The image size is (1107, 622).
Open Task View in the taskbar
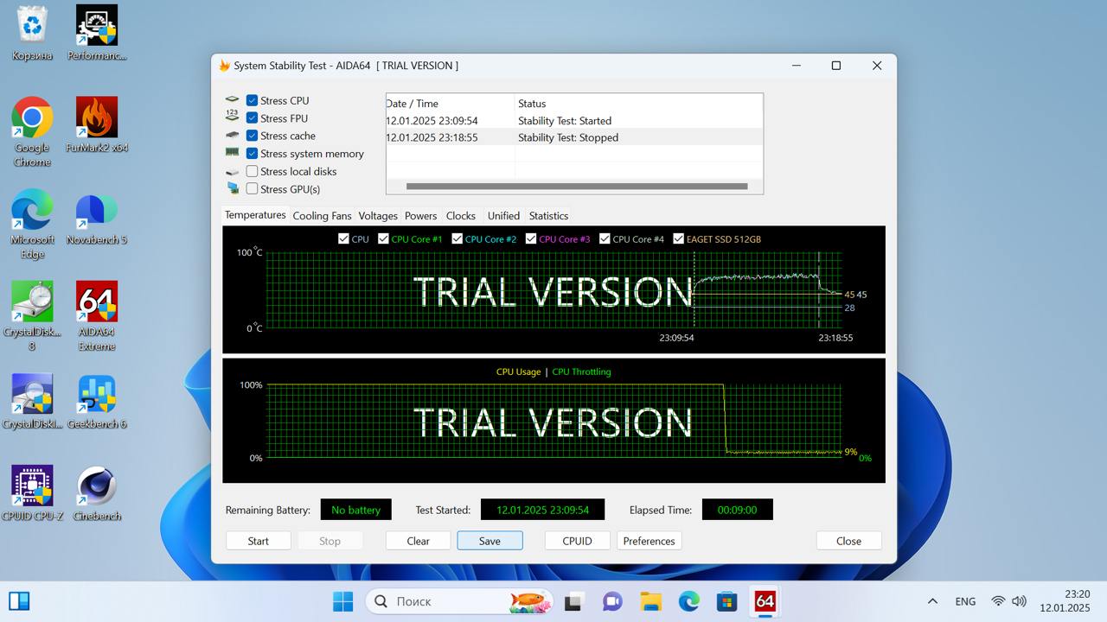point(573,601)
